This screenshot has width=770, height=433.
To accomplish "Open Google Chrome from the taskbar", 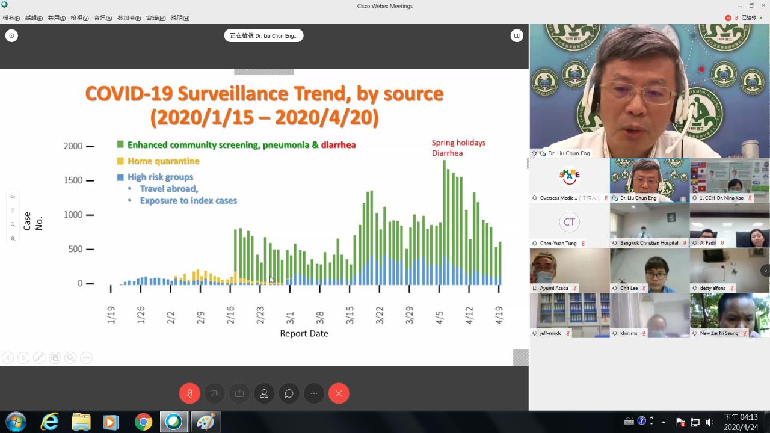I will [143, 422].
